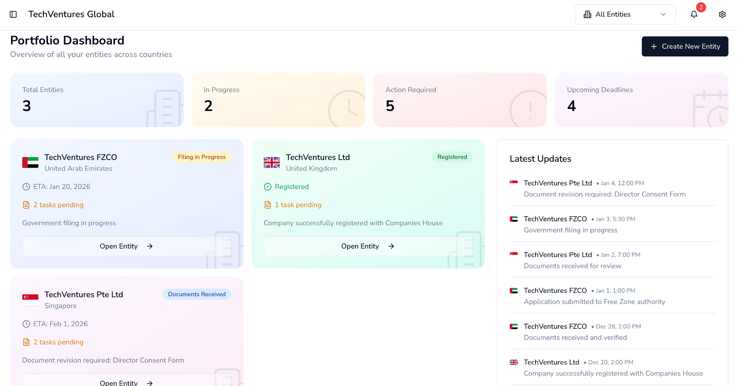Click the Singapore flag on TechVentures Pte Ltd card
Viewport: 737px width, 386px height.
(30, 300)
